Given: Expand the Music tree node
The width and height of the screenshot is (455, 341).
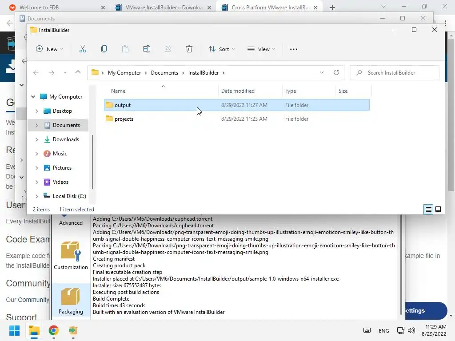Looking at the screenshot, I should coord(36,154).
